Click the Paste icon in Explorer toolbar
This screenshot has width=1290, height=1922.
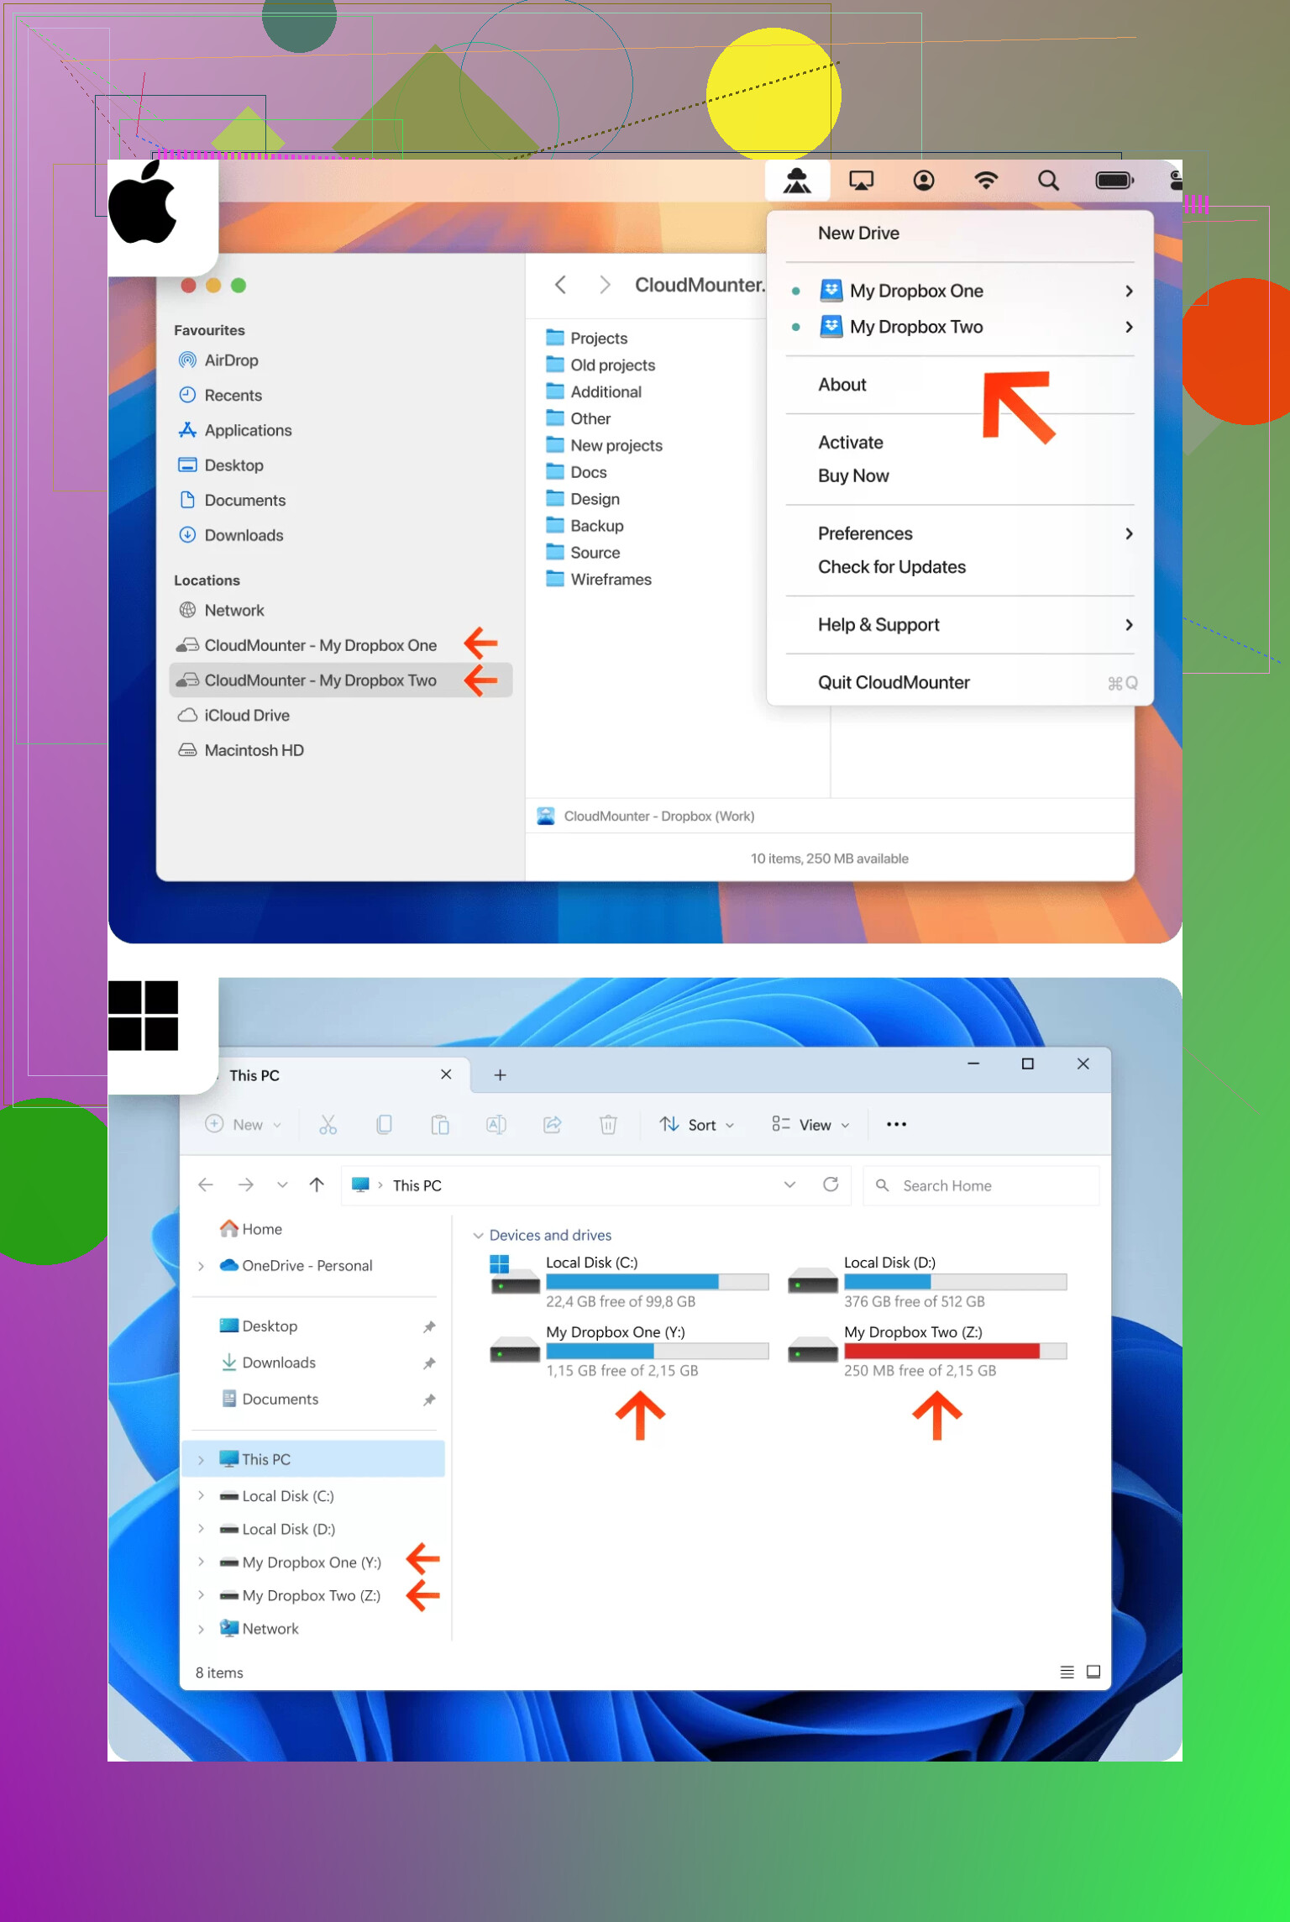pos(440,1124)
